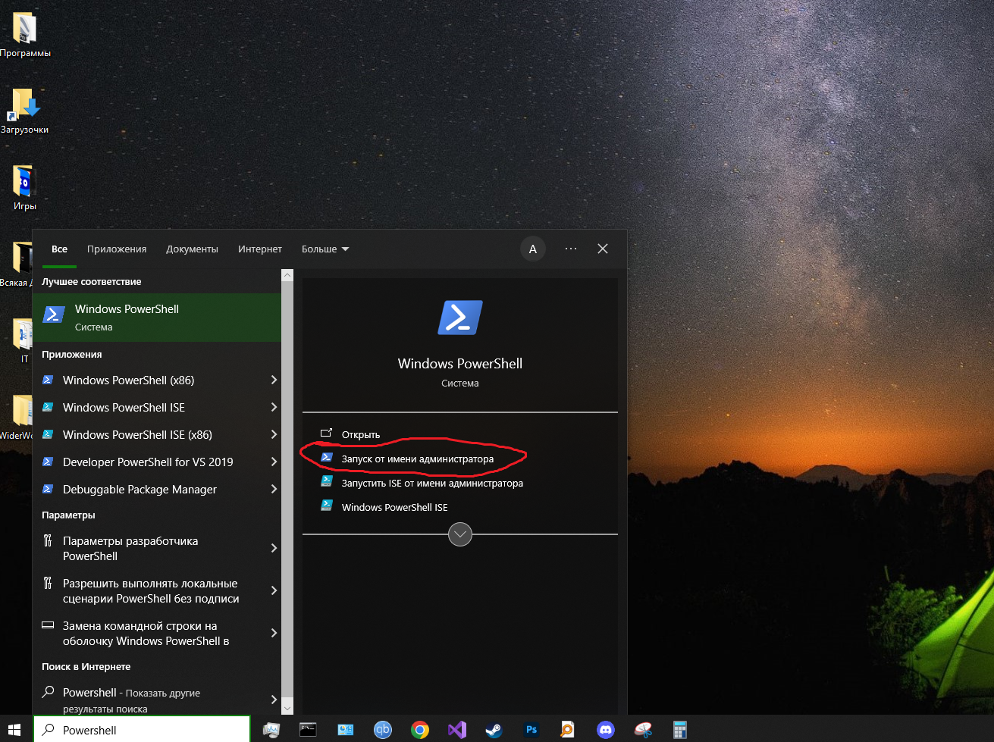
Task: Open qBittorrent from the taskbar
Action: 382,730
